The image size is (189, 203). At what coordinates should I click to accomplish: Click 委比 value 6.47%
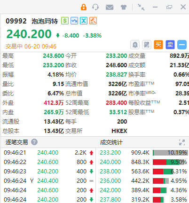click(55, 94)
